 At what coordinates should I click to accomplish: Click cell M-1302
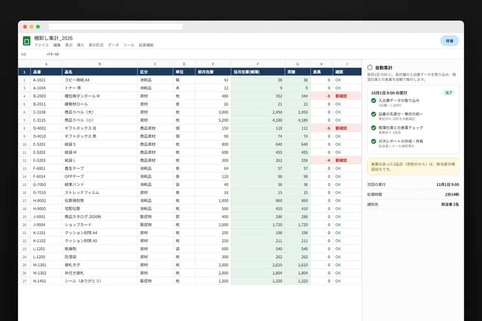pos(46,273)
